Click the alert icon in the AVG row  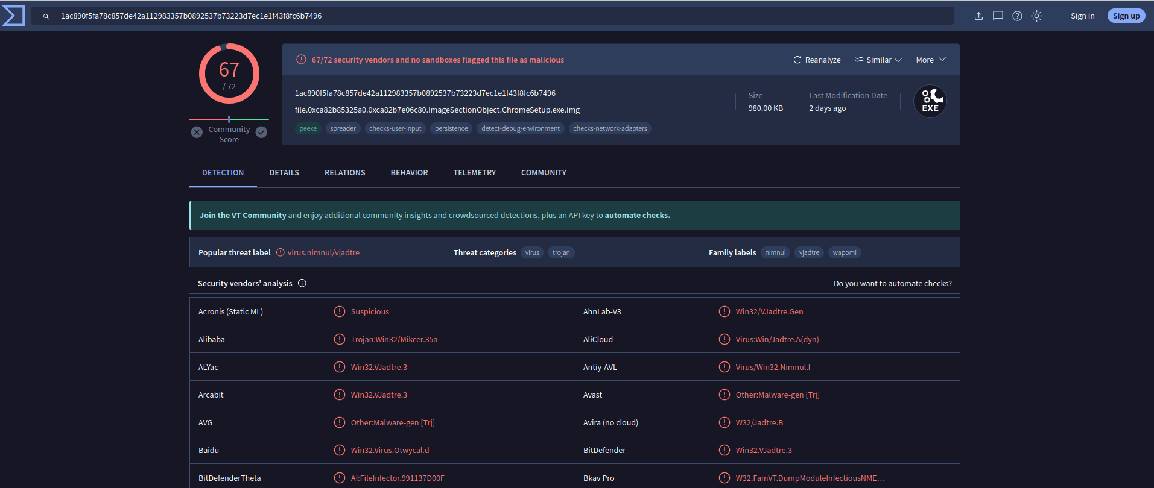point(340,422)
